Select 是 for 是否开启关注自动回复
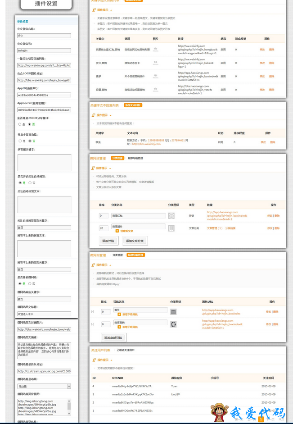Image resolution: width=293 pixels, height=424 pixels. [20, 183]
